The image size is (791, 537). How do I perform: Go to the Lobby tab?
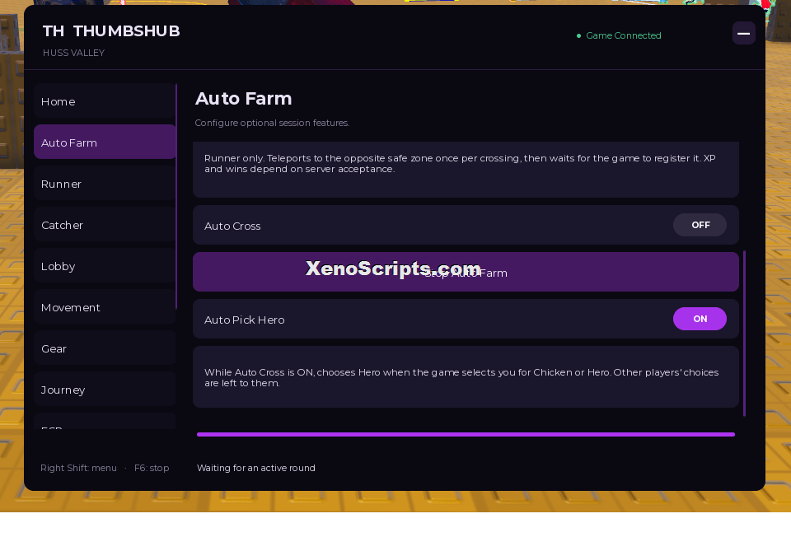click(x=105, y=266)
